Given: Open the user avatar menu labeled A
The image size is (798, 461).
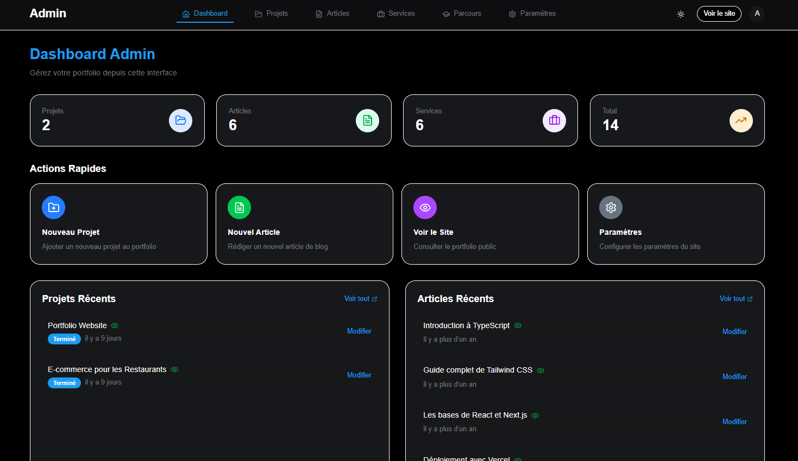Looking at the screenshot, I should [x=757, y=14].
